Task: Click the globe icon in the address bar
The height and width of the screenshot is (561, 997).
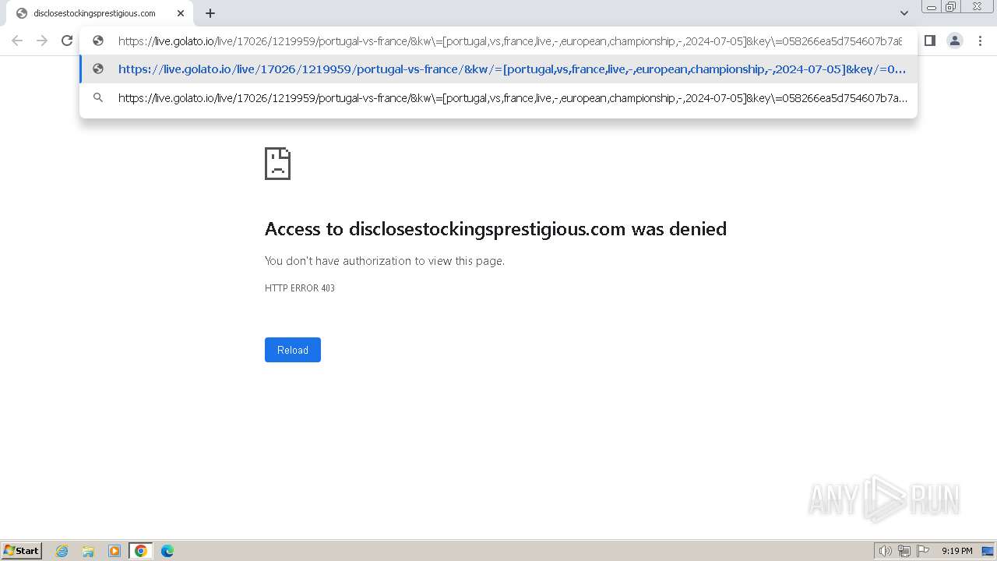Action: point(98,41)
